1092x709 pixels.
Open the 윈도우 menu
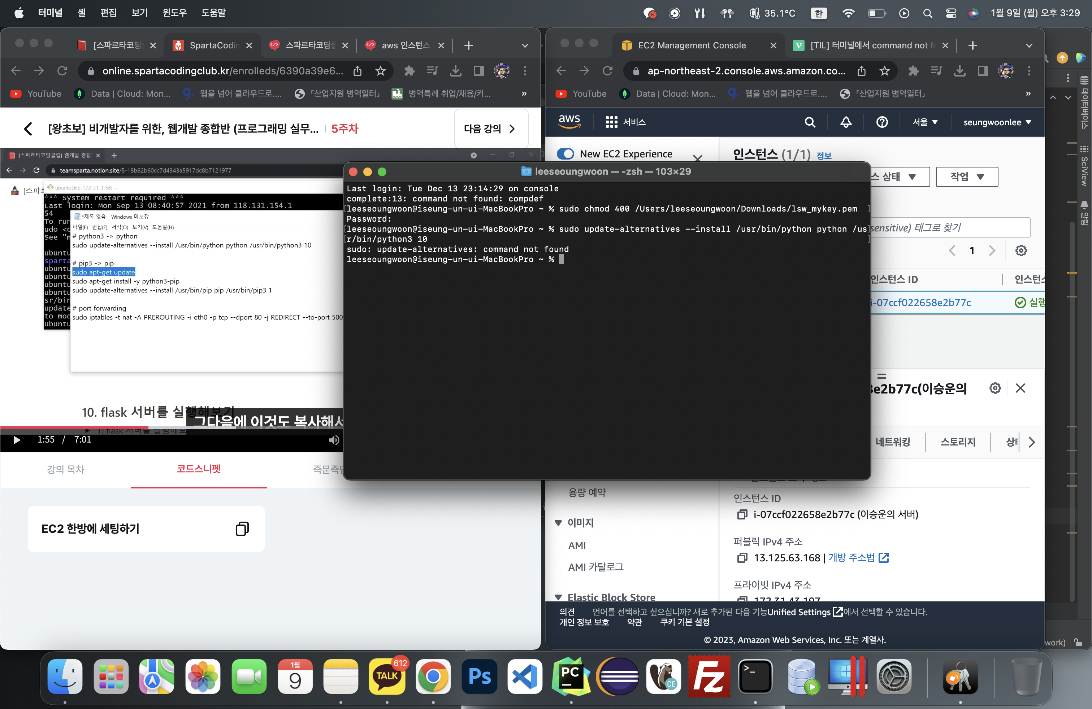(174, 13)
